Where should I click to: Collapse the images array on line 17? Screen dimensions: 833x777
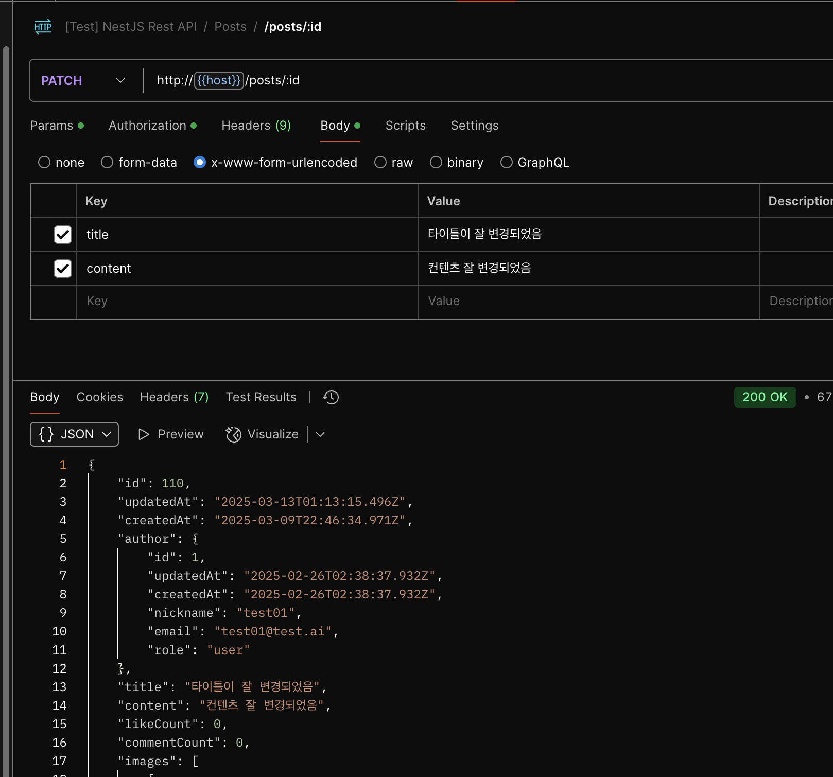195,761
